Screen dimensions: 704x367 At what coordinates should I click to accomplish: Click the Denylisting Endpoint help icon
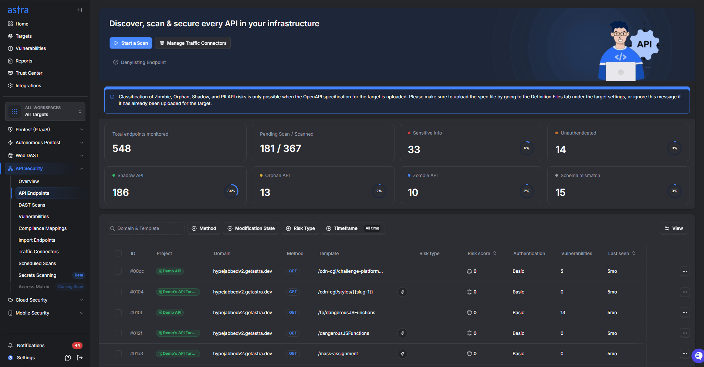(116, 62)
